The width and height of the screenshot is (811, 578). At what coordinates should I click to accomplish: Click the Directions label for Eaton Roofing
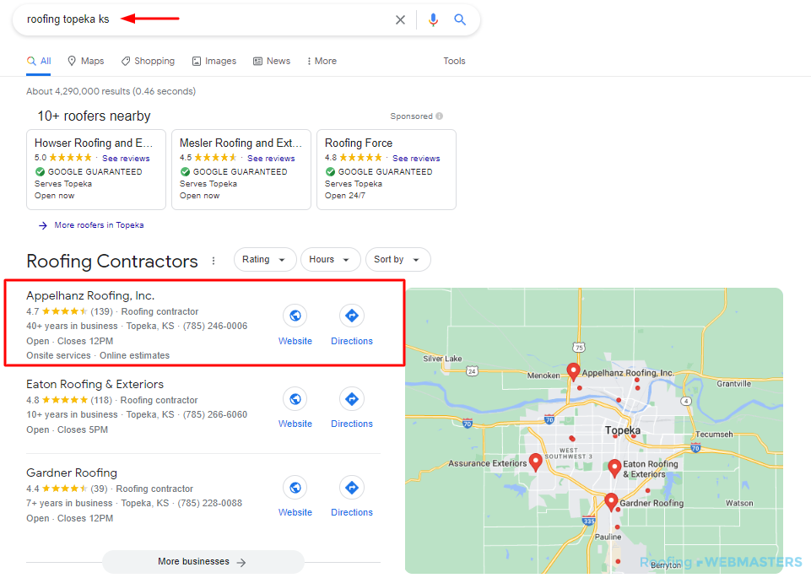pyautogui.click(x=352, y=424)
